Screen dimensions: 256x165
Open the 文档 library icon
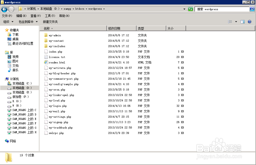click(9, 66)
